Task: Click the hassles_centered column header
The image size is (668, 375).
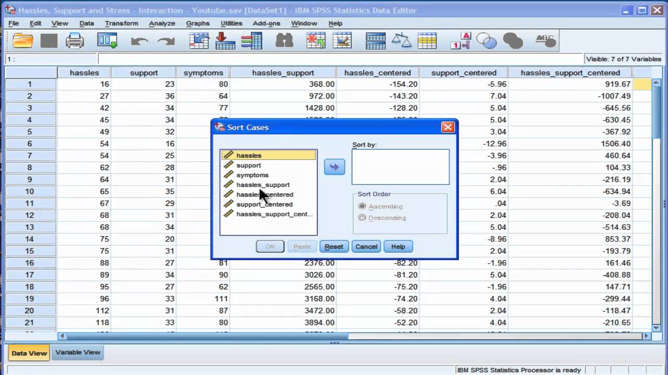Action: (x=378, y=73)
